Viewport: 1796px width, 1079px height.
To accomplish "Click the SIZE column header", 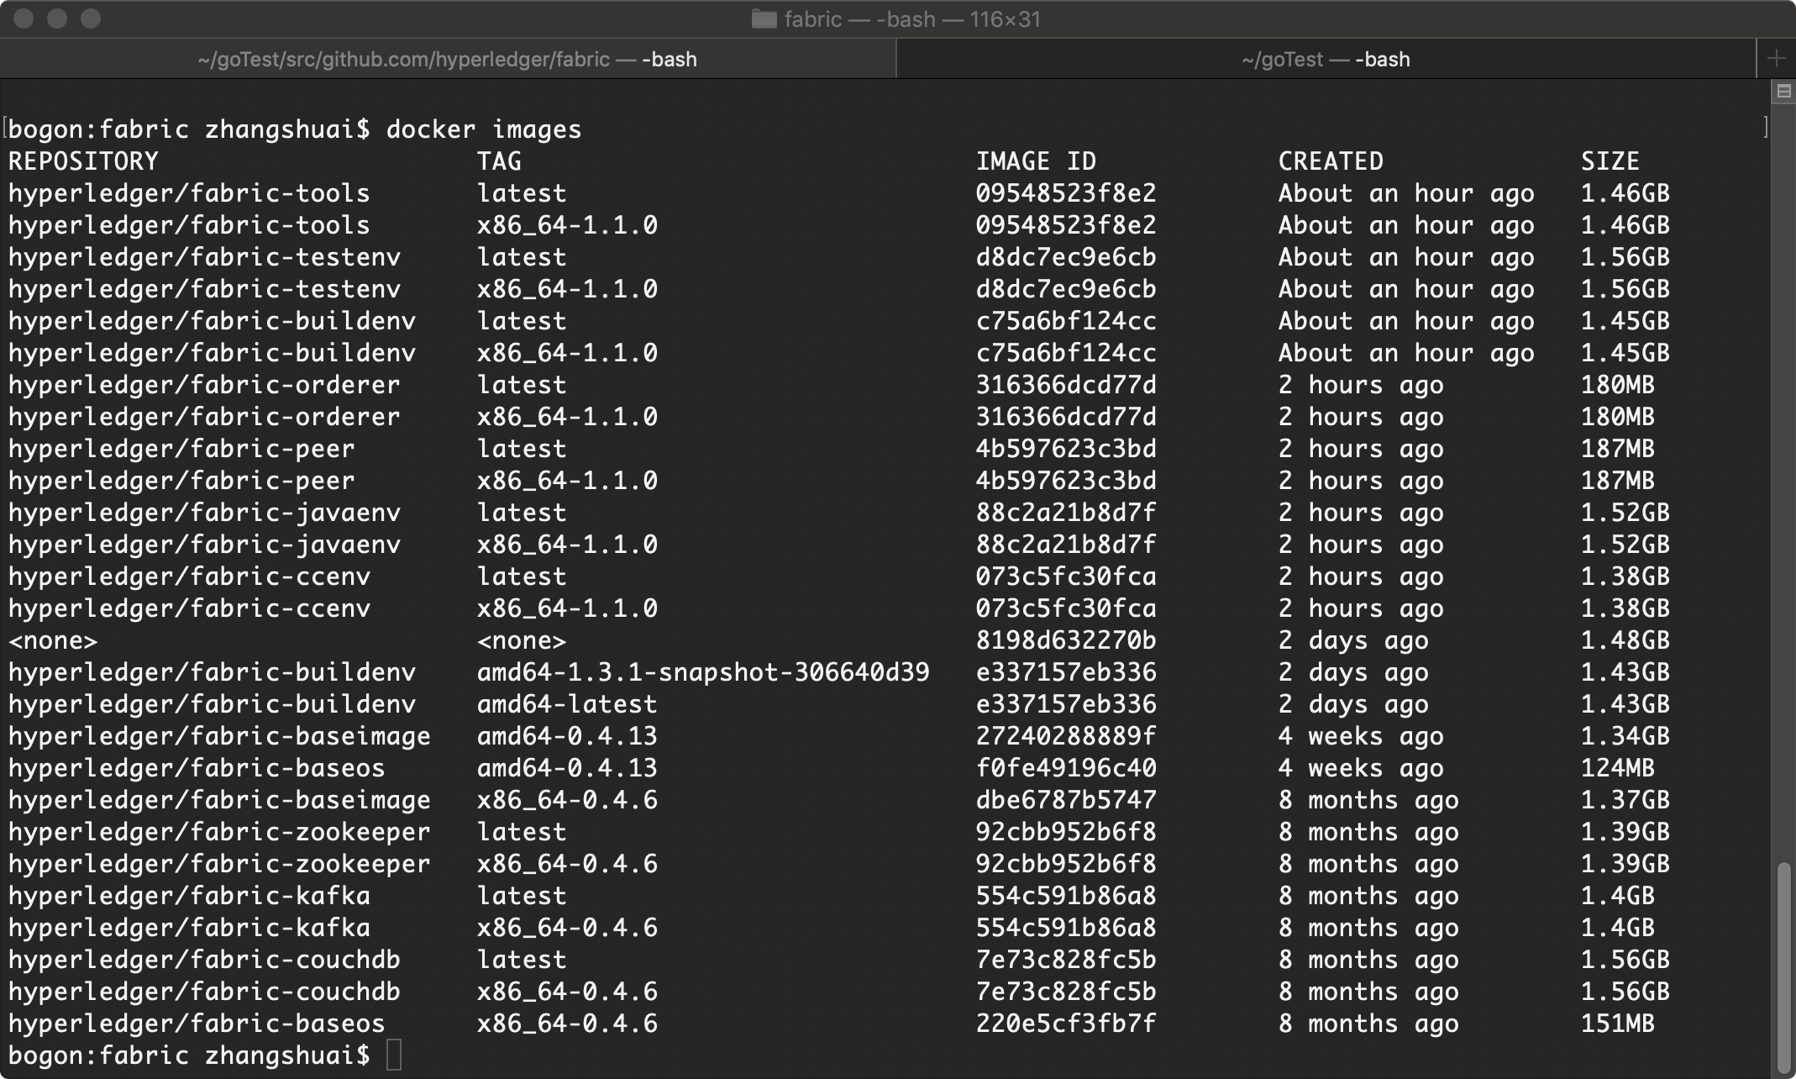I will click(x=1610, y=161).
